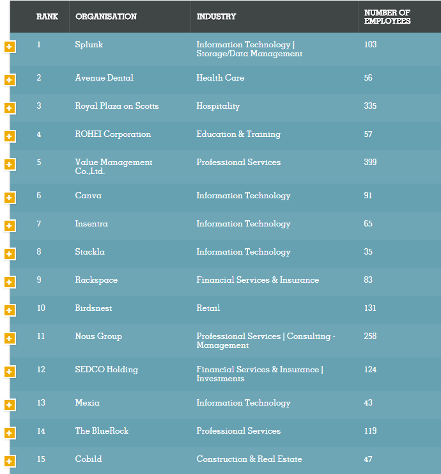
Task: Expand the Nous Group row
Action: coord(10,338)
